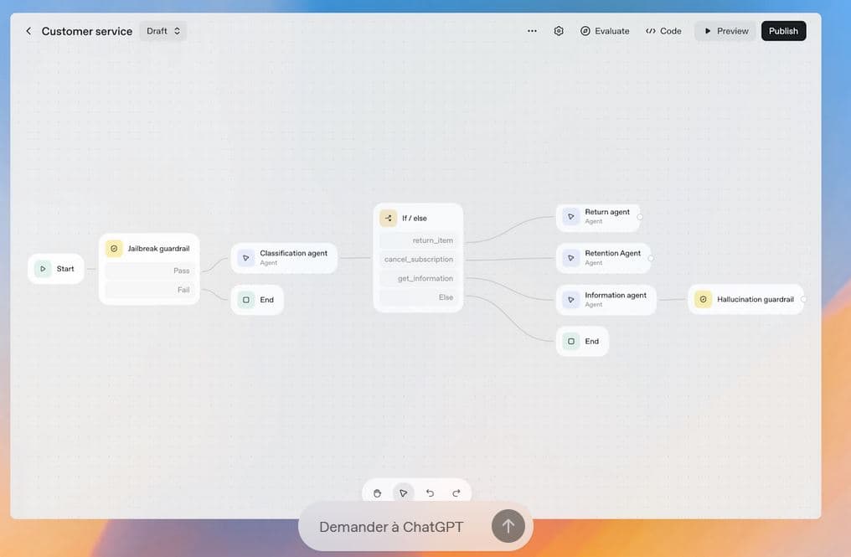Click the Jailbreak guardrail node icon

click(x=114, y=249)
